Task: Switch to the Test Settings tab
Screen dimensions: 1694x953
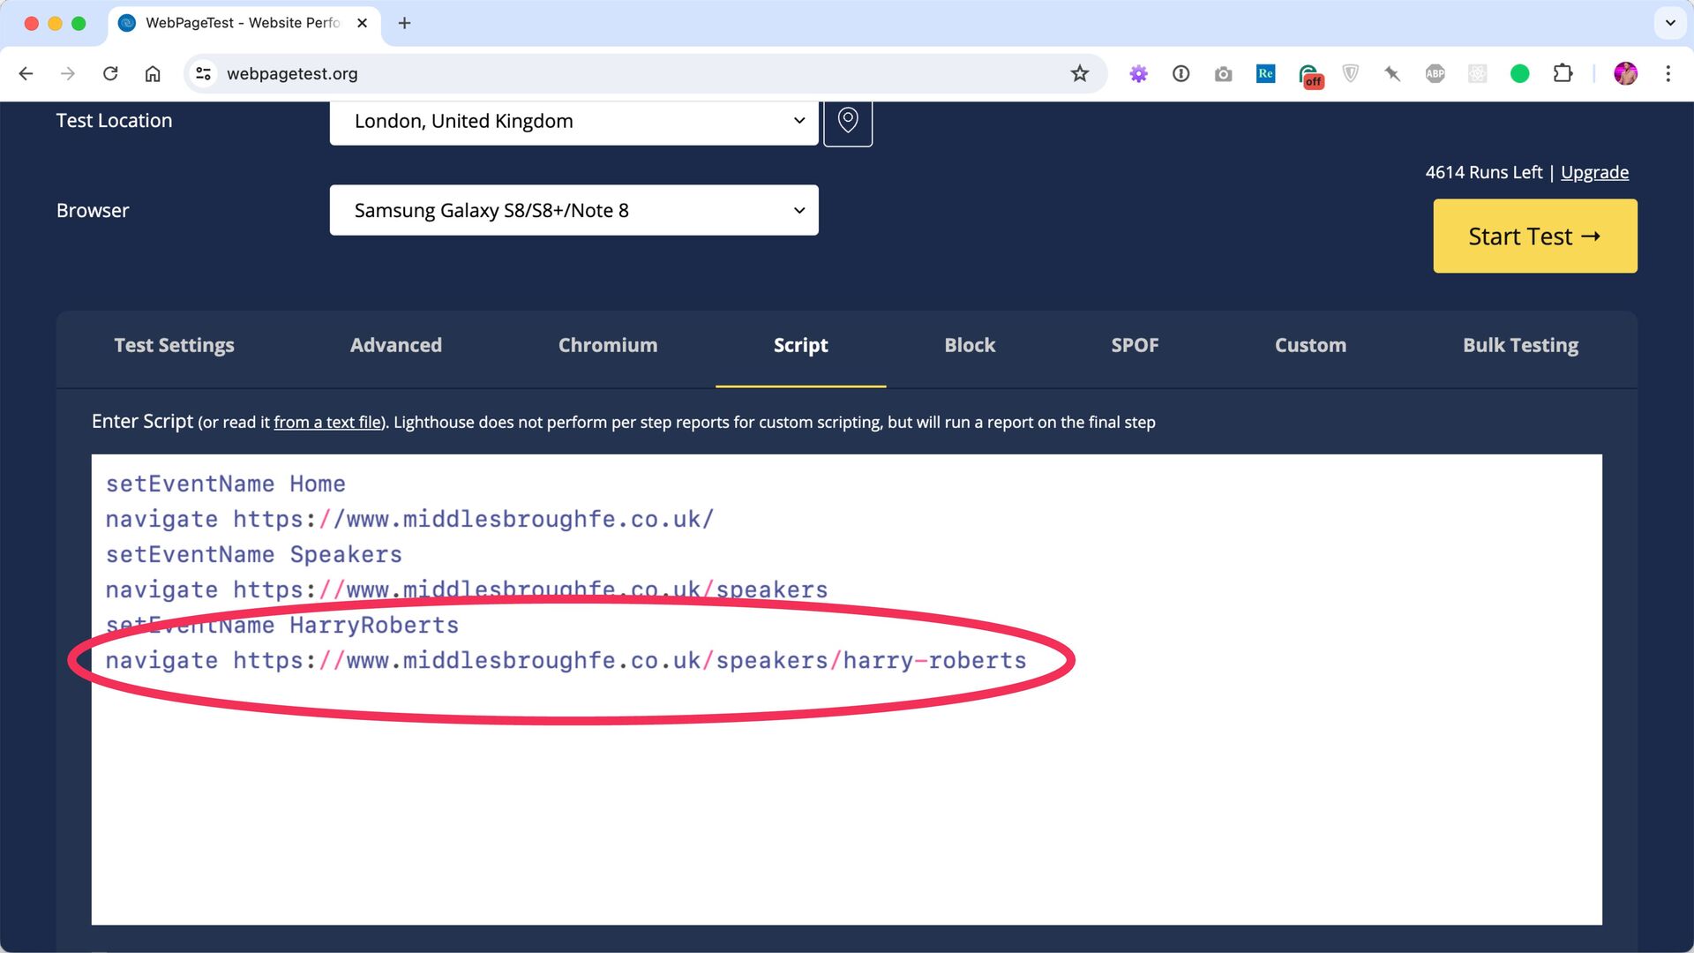Action: coord(174,345)
